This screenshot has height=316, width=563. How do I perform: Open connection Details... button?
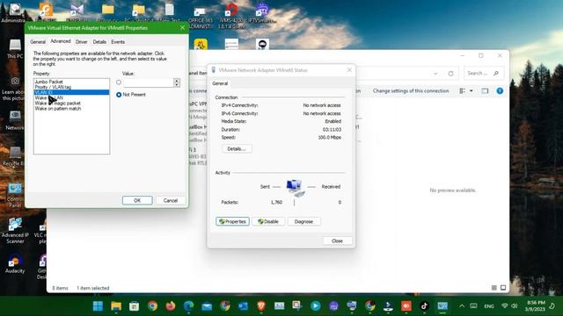237,148
